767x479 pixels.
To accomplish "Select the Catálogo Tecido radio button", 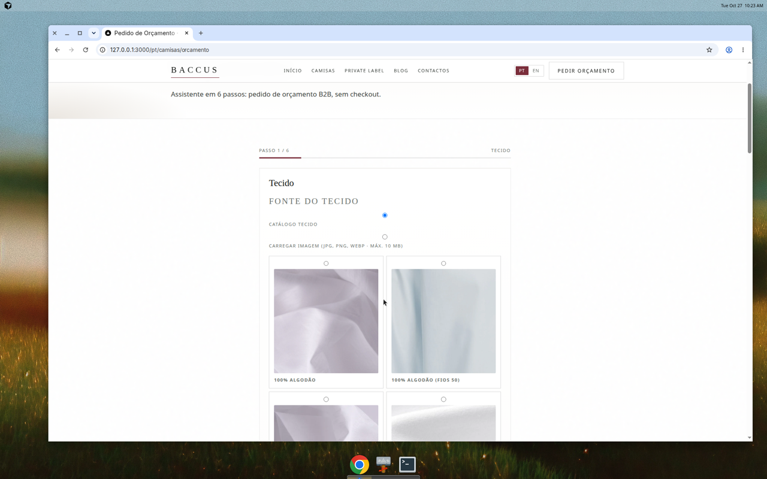I will [x=385, y=215].
